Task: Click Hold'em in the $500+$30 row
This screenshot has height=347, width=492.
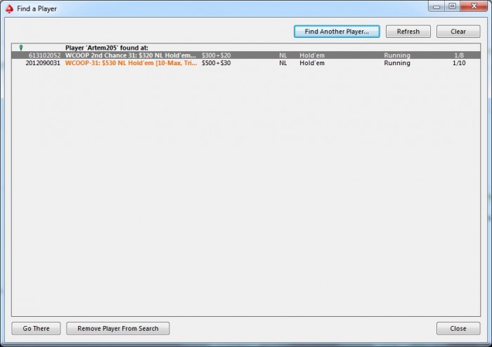Action: [312, 63]
